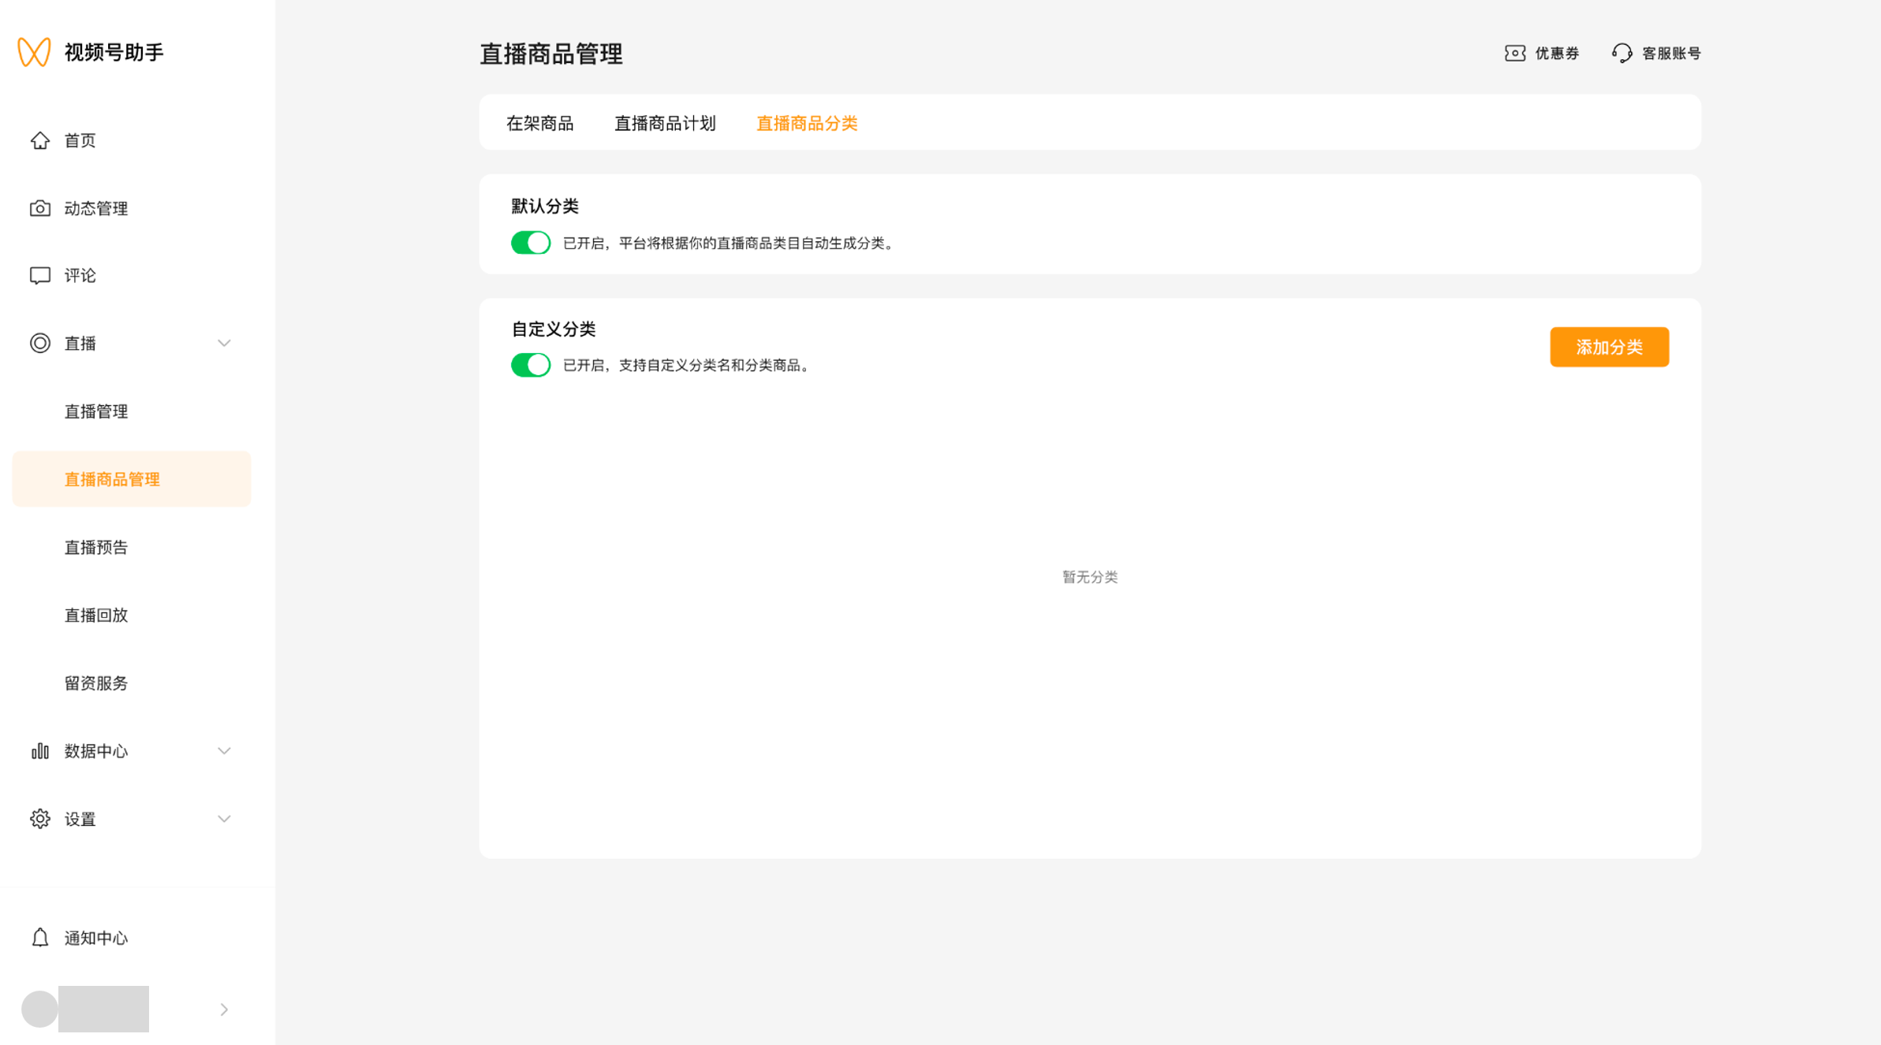The width and height of the screenshot is (1881, 1045).
Task: Click the 通知中心 bell icon
Action: pos(40,938)
